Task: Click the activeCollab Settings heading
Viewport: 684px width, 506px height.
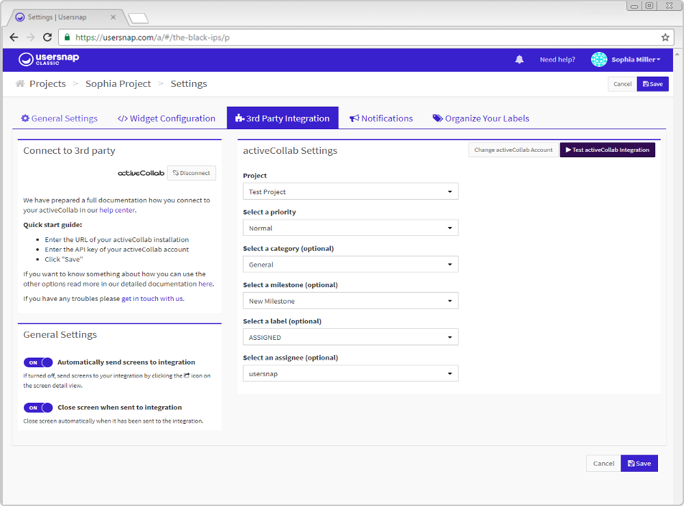Action: 289,150
